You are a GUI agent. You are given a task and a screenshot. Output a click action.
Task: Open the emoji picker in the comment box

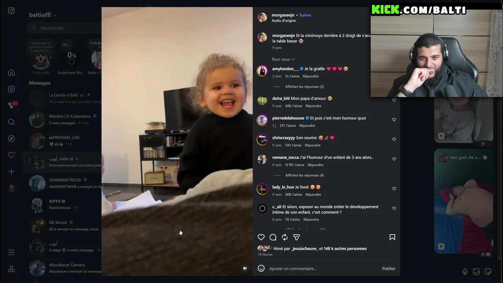click(x=261, y=268)
